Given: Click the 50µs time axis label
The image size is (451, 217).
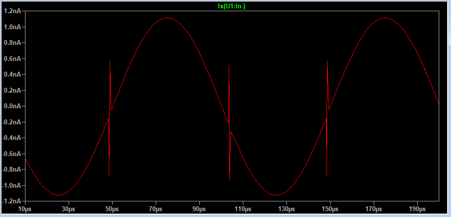Looking at the screenshot, I should click(x=112, y=210).
